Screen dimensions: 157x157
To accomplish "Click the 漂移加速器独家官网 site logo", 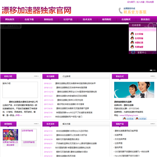I will (36, 10).
